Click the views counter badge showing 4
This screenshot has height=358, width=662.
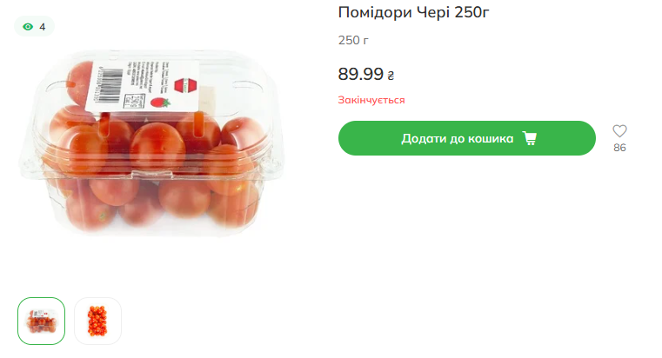point(34,27)
